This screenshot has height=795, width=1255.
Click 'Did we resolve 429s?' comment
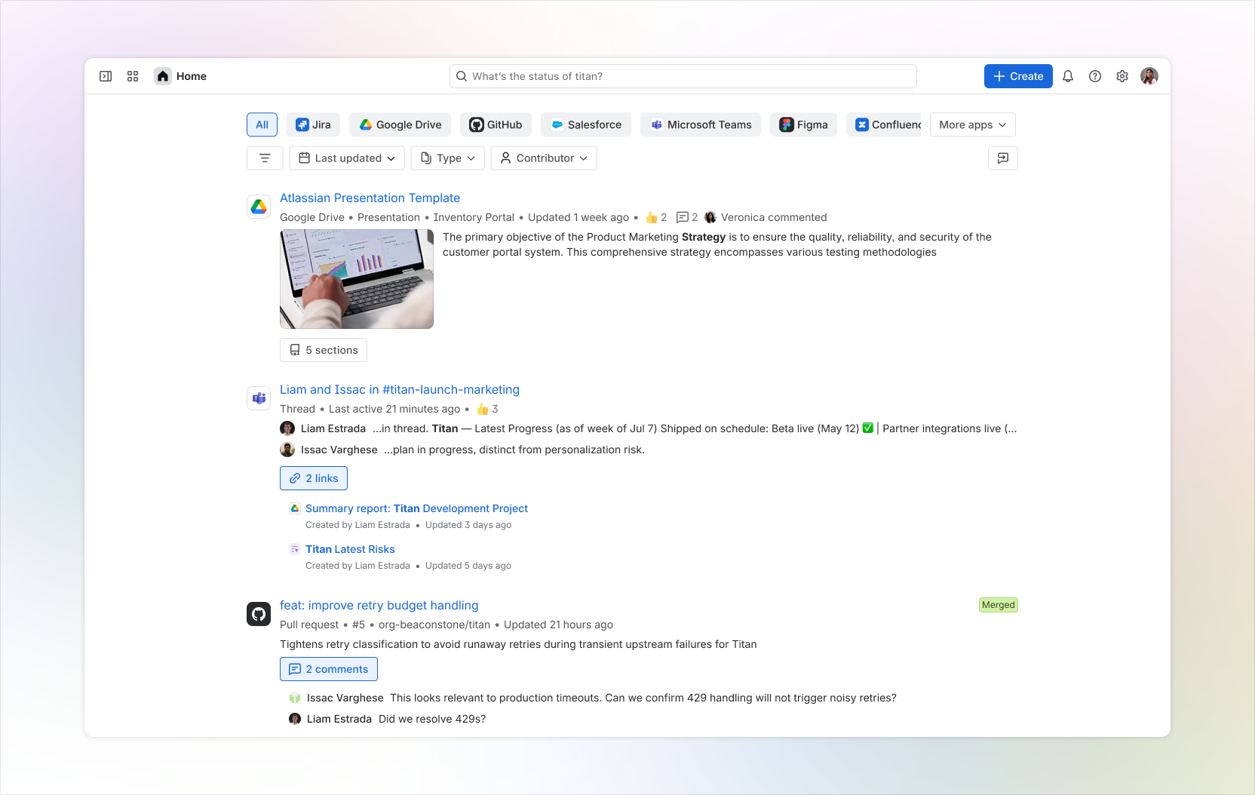(x=432, y=719)
